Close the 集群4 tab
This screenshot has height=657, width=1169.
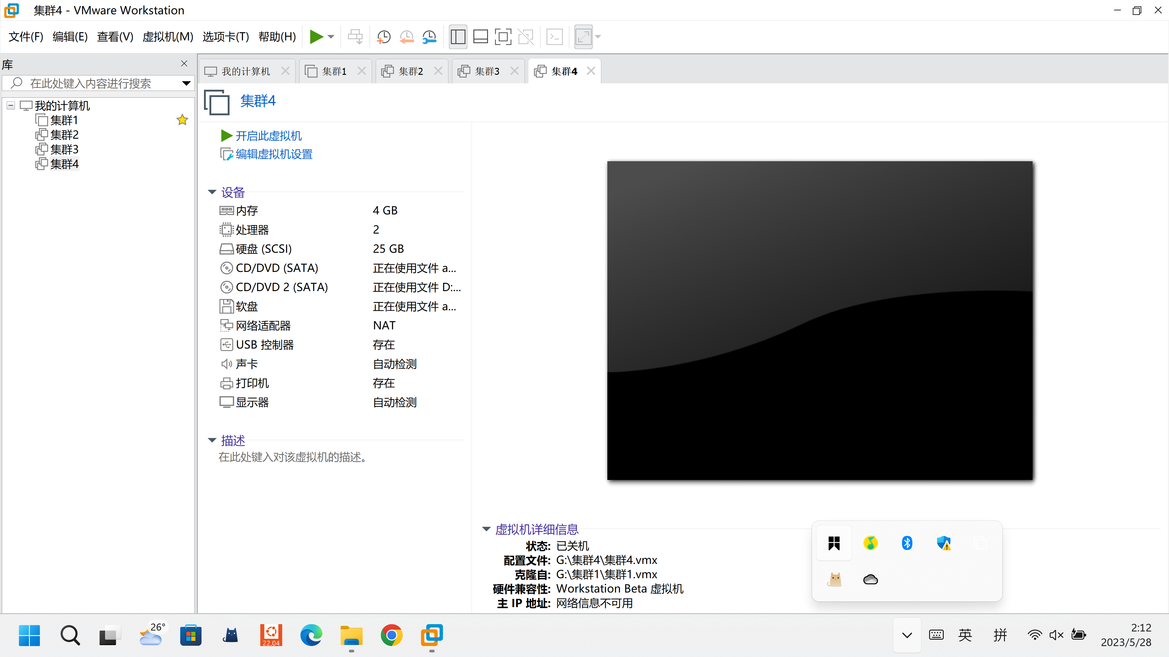coord(591,71)
